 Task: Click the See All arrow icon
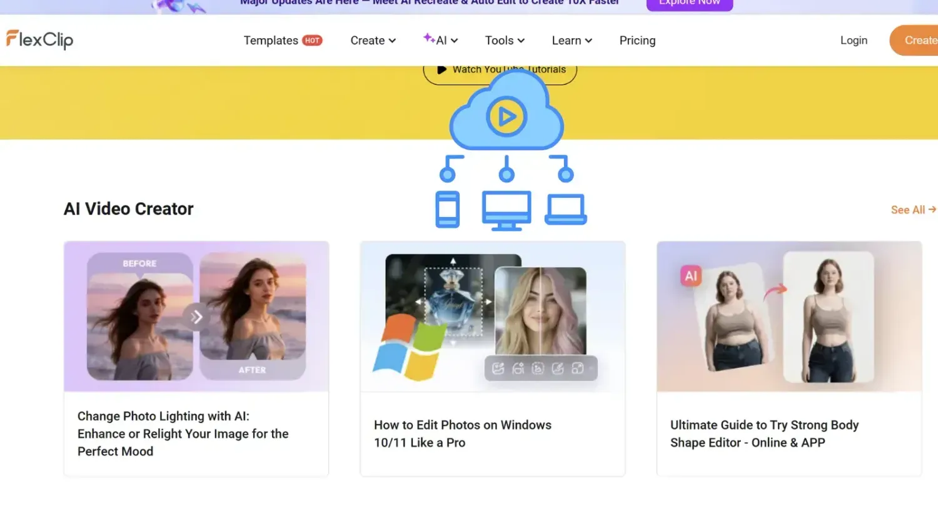932,210
